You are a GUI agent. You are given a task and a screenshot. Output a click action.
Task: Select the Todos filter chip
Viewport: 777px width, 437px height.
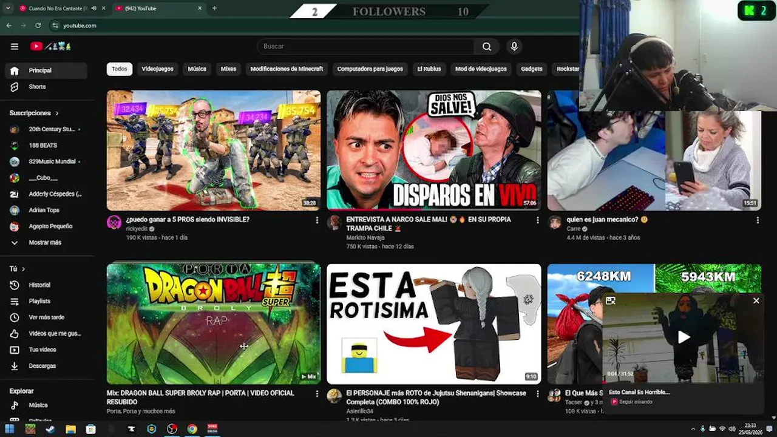(120, 69)
